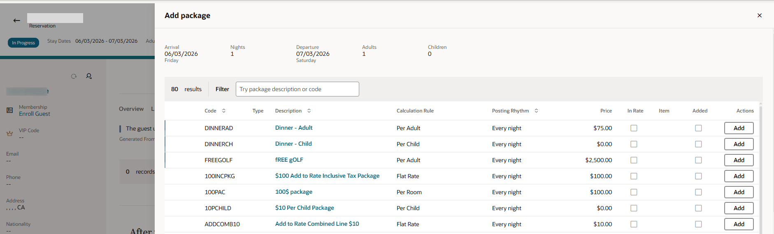Click the VIP Code crown icon

(x=10, y=133)
